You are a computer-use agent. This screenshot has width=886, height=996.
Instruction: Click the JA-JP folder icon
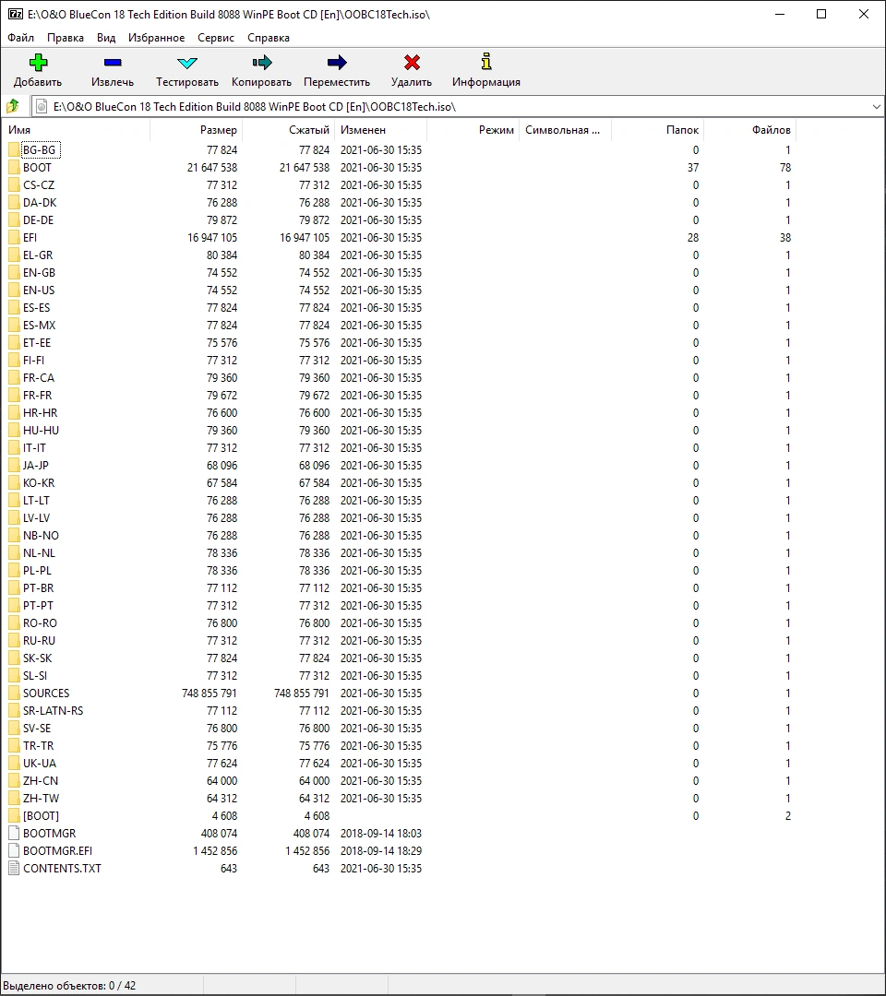(14, 466)
